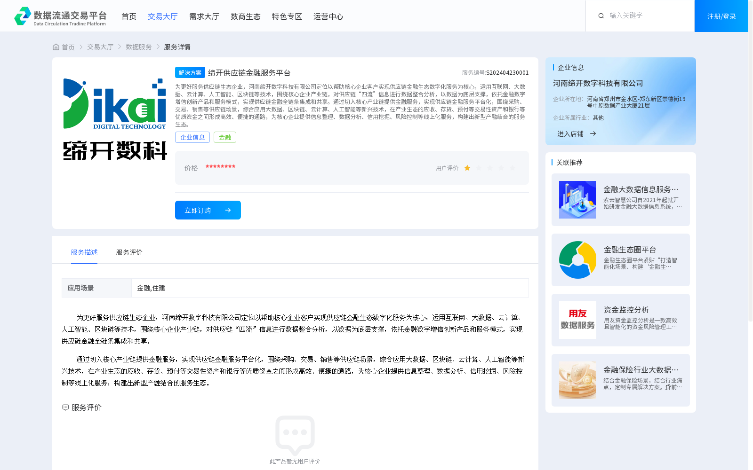
Task: Open 金融大数据信息服务 recommendation thumbnail
Action: pyautogui.click(x=577, y=200)
